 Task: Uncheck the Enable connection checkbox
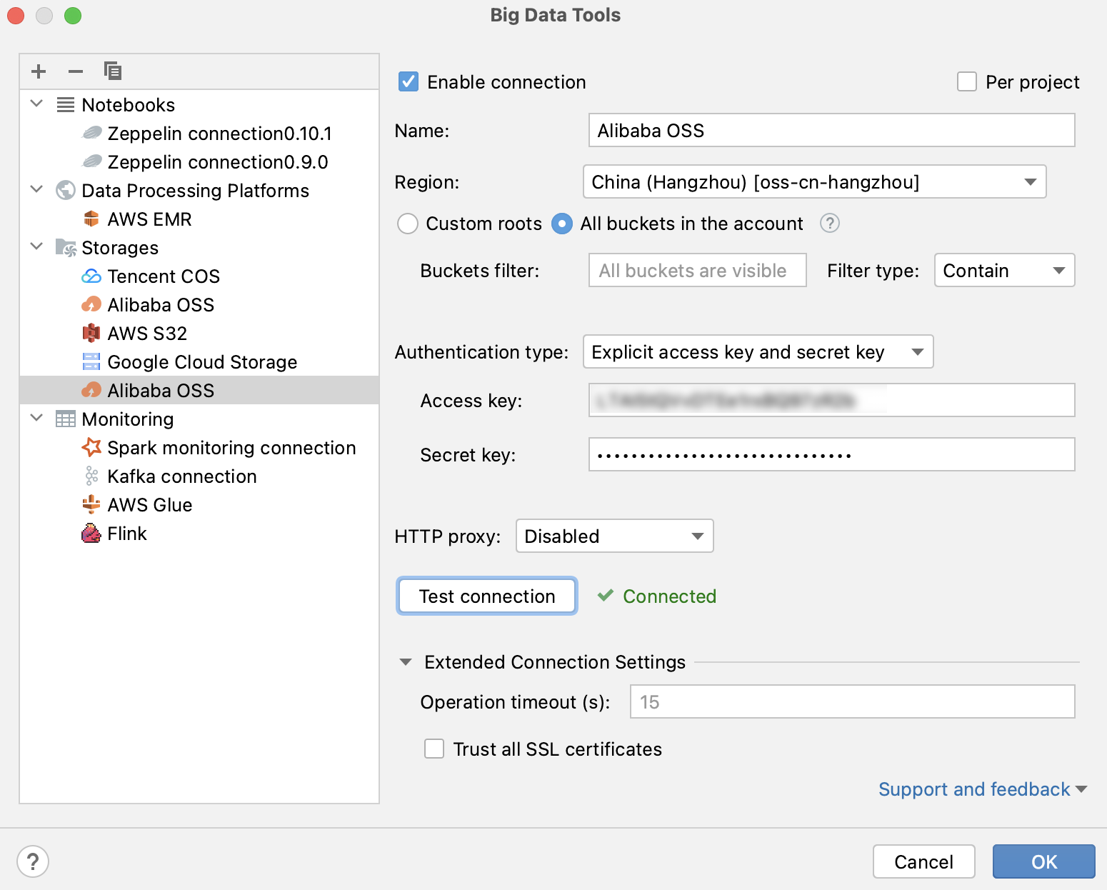pyautogui.click(x=409, y=82)
